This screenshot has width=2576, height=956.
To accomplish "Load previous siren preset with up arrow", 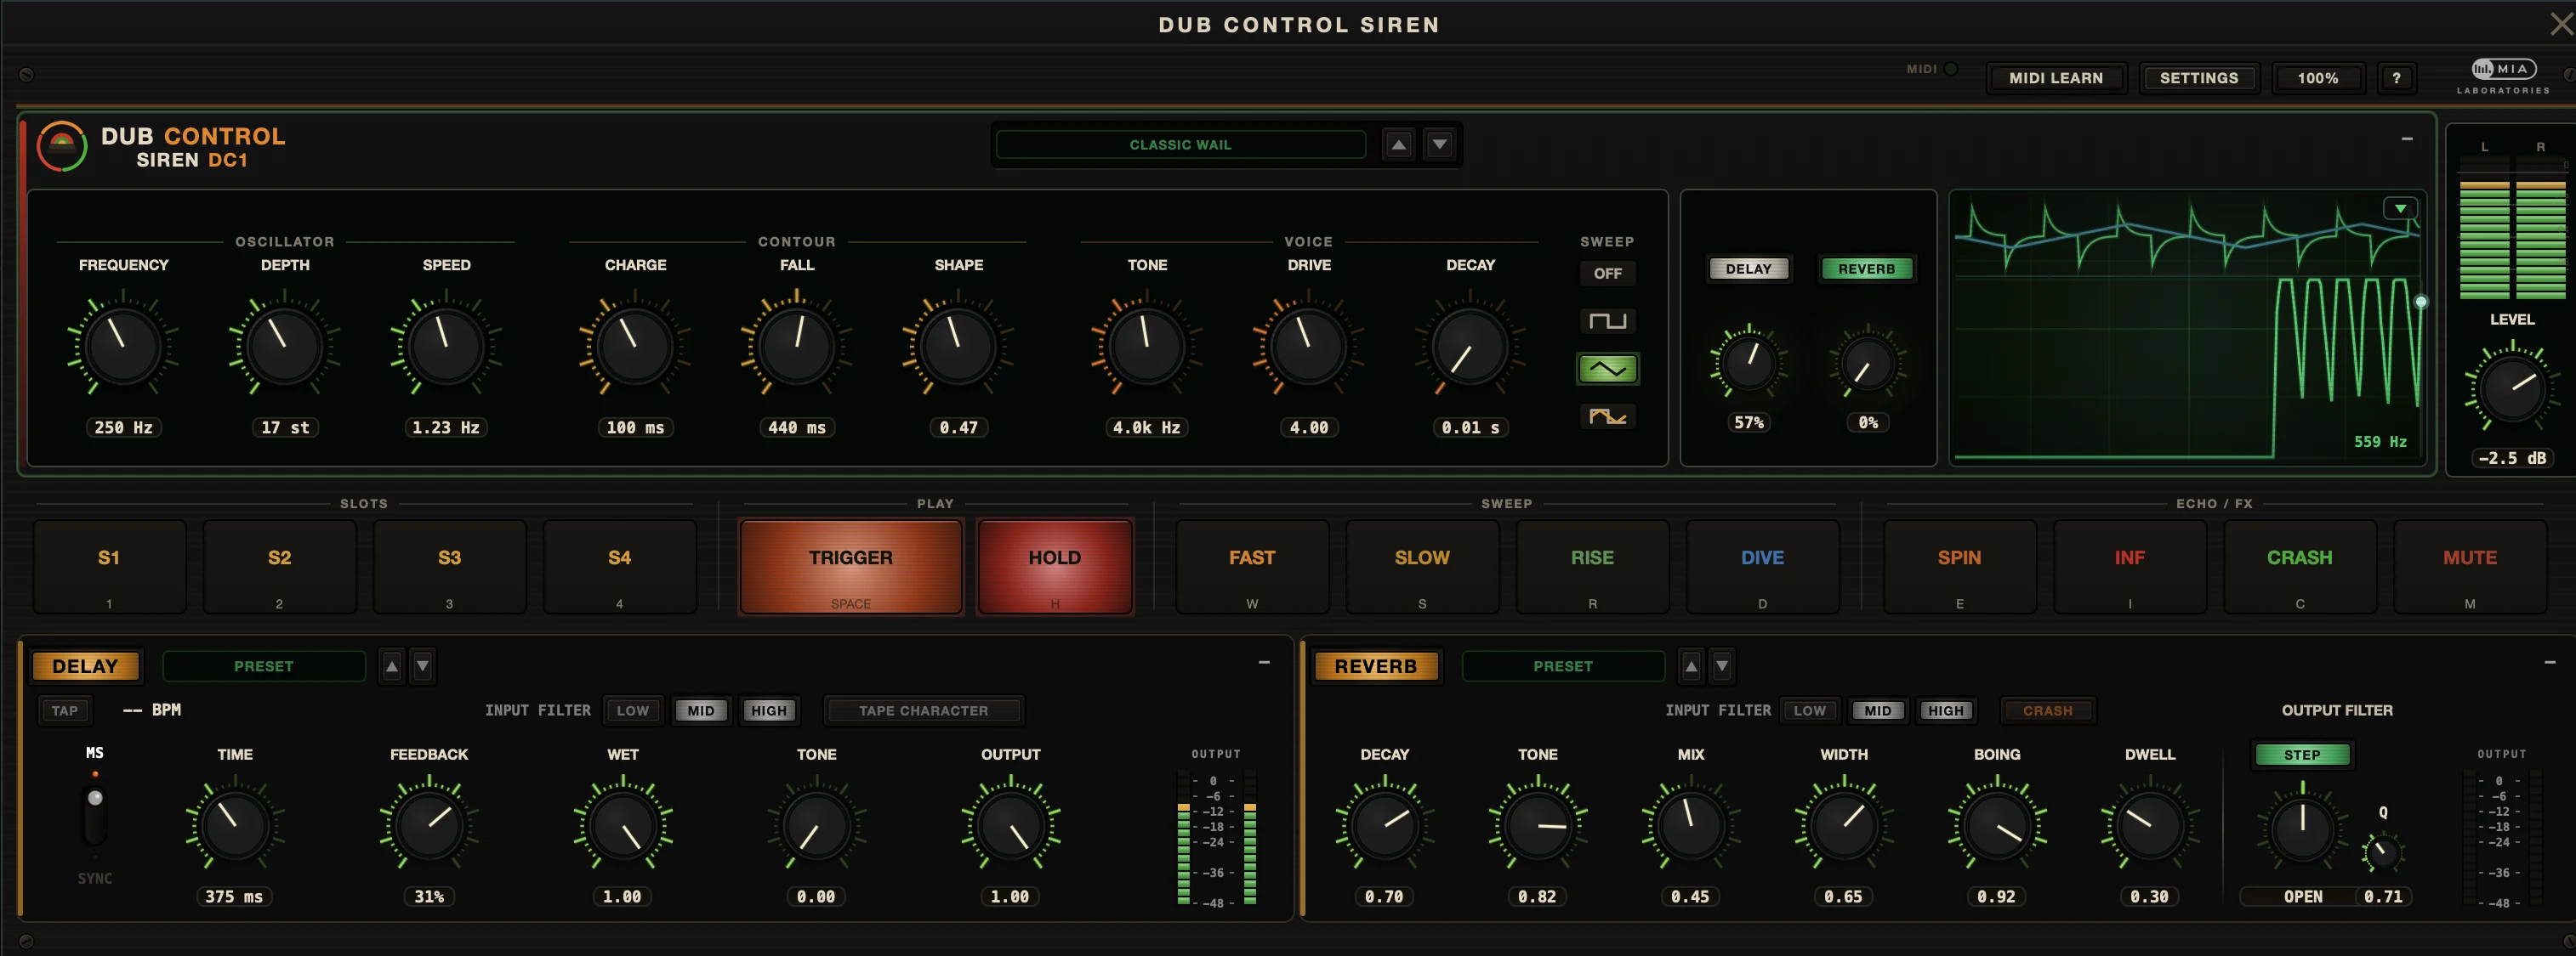I will coord(1398,144).
